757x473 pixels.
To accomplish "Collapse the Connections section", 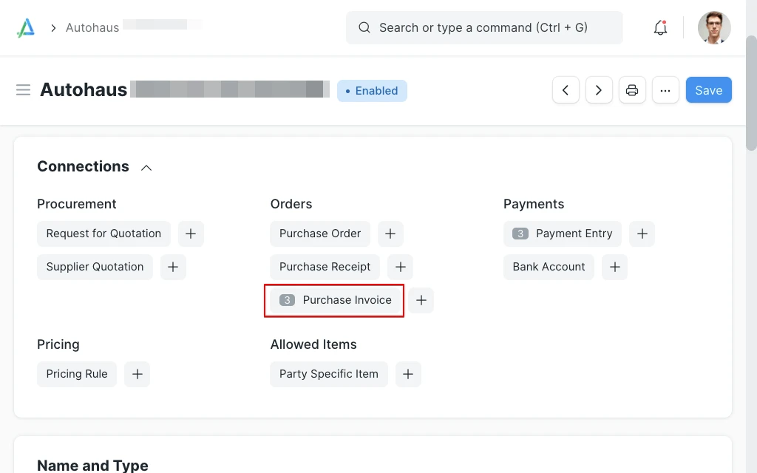I will [x=146, y=167].
